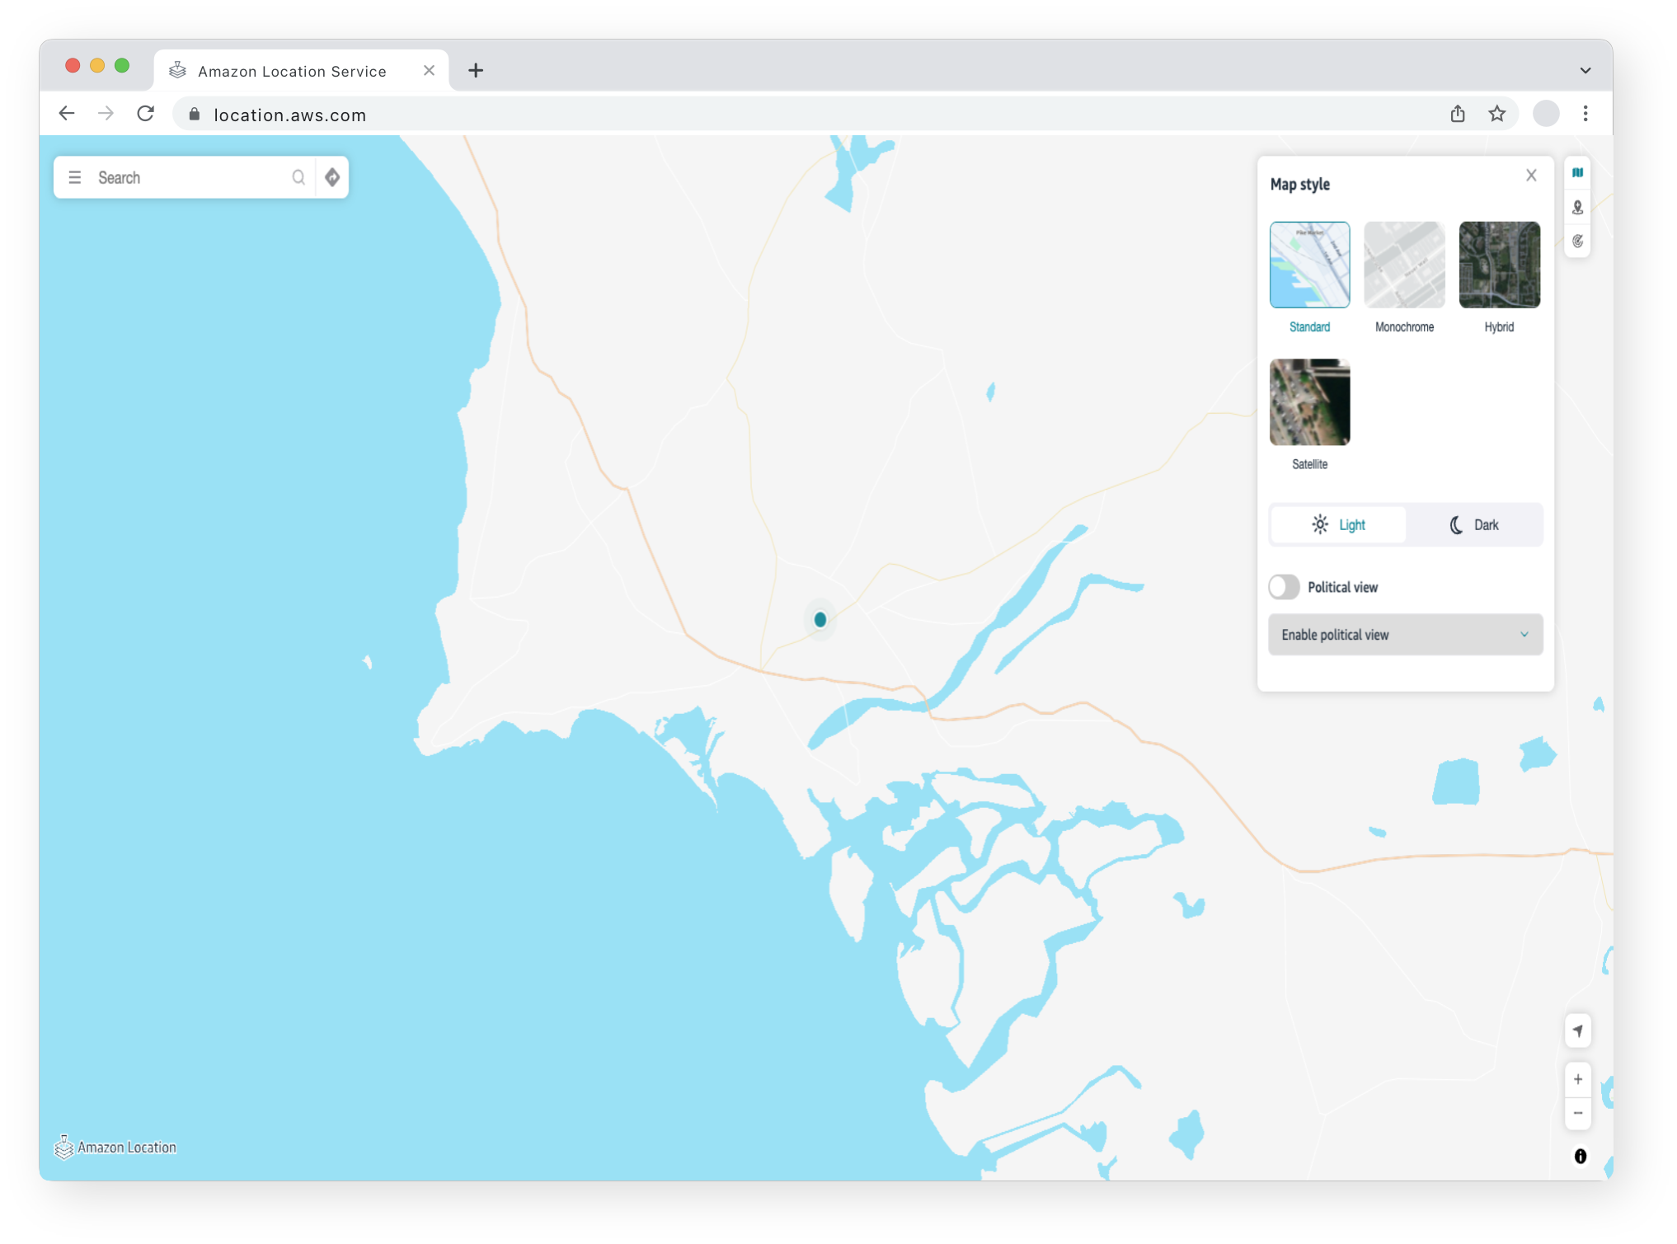
Task: Expand Enable political view dropdown
Action: 1405,635
